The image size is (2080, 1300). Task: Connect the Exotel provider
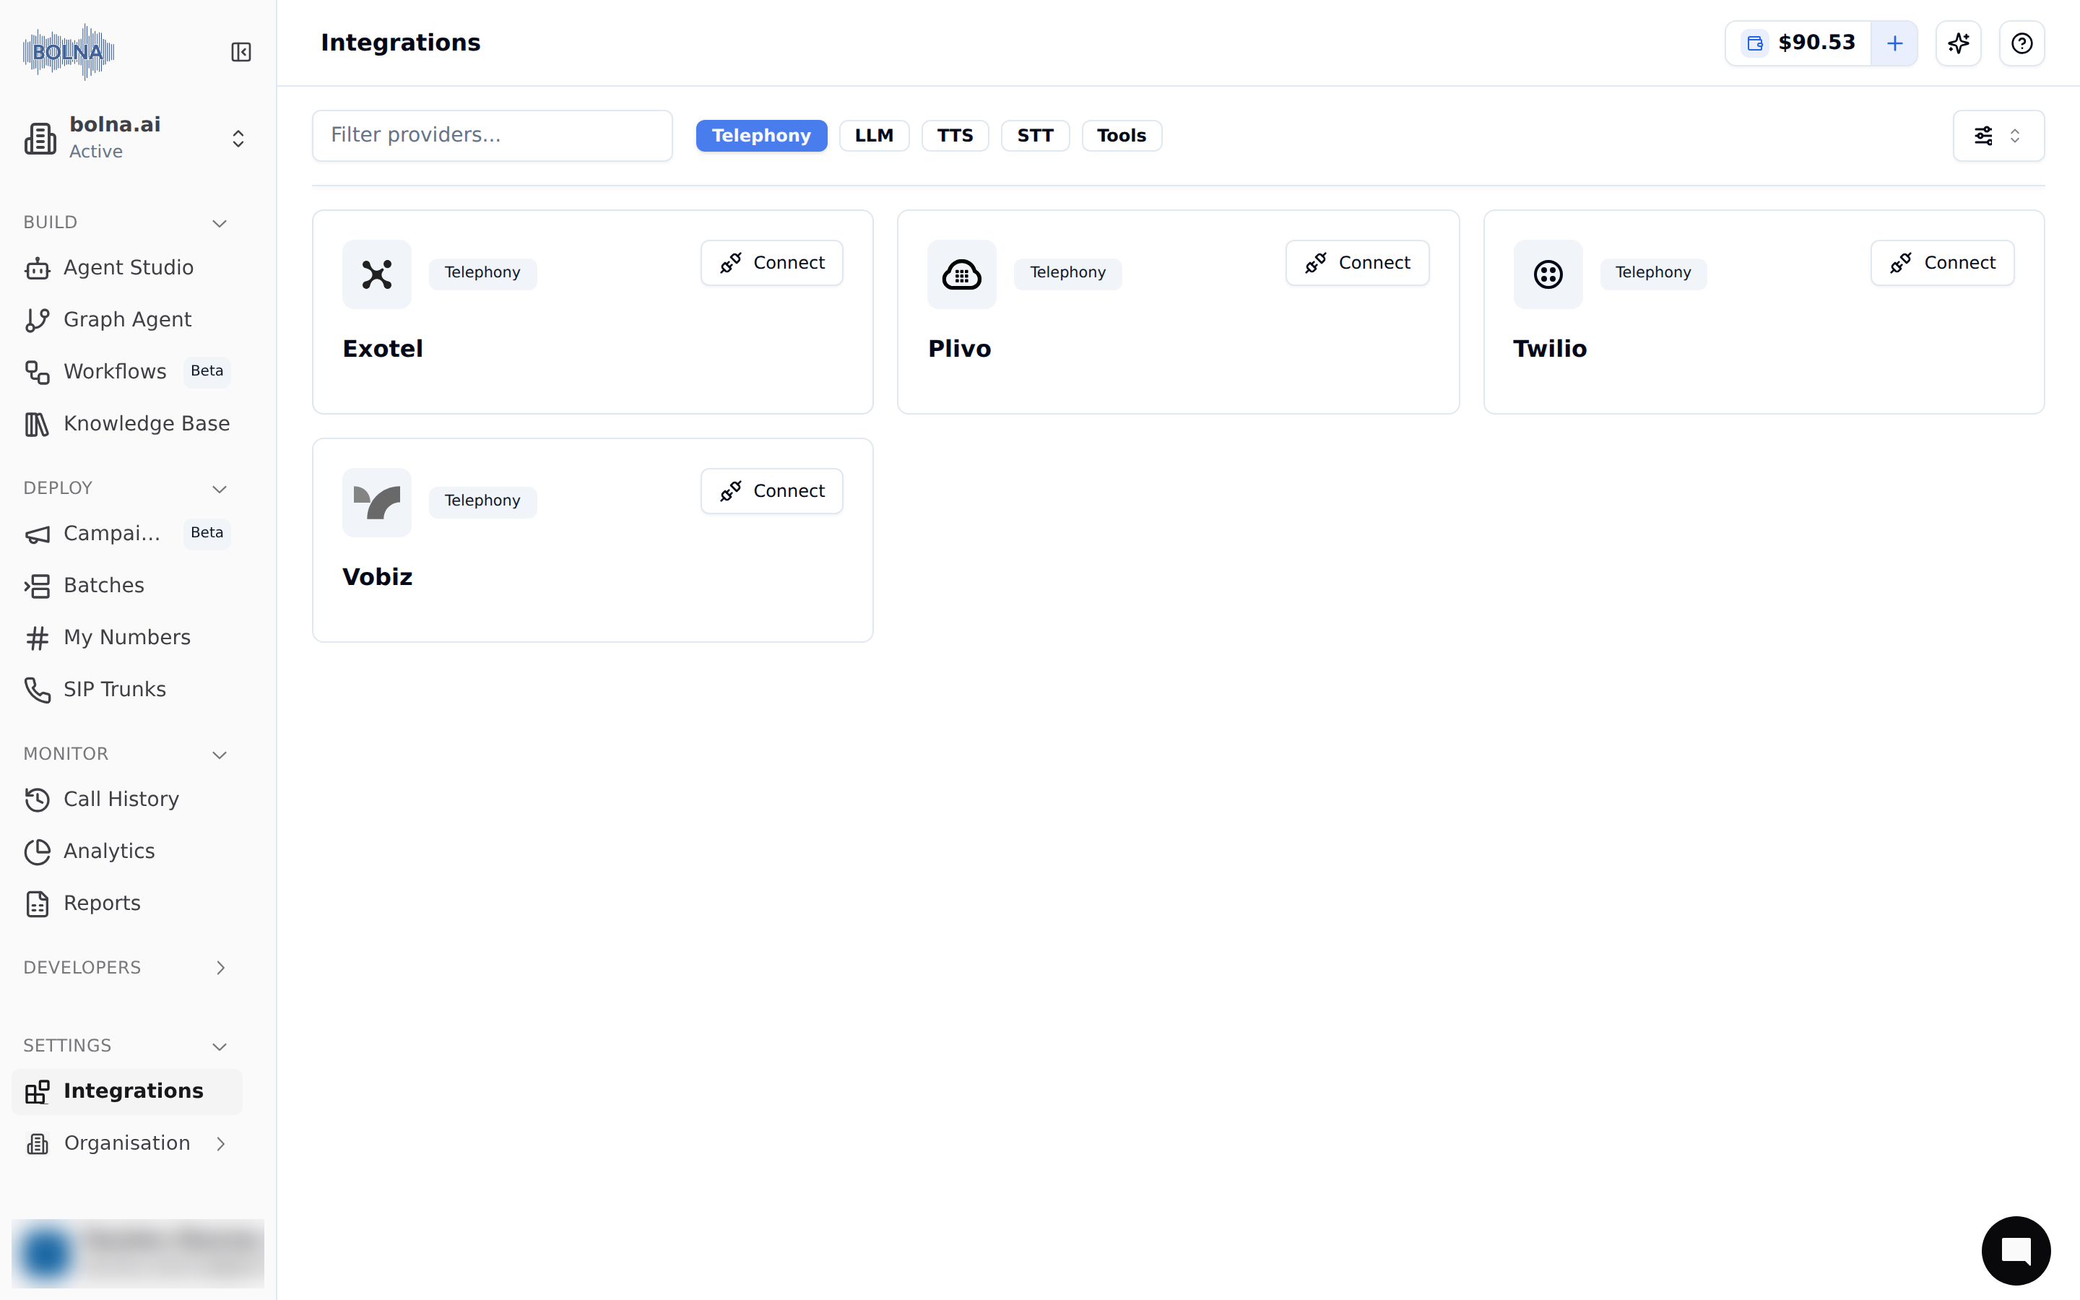[772, 263]
